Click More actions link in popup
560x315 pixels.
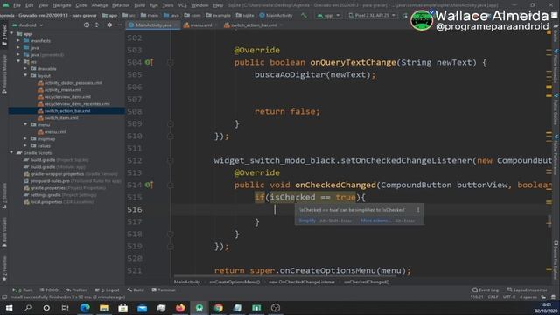coord(374,220)
